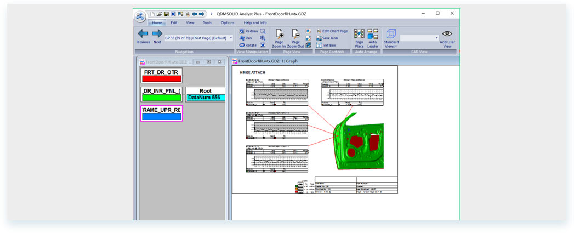Viewport: 574px width, 233px height.
Task: Click the Save Icon button
Action: (327, 38)
